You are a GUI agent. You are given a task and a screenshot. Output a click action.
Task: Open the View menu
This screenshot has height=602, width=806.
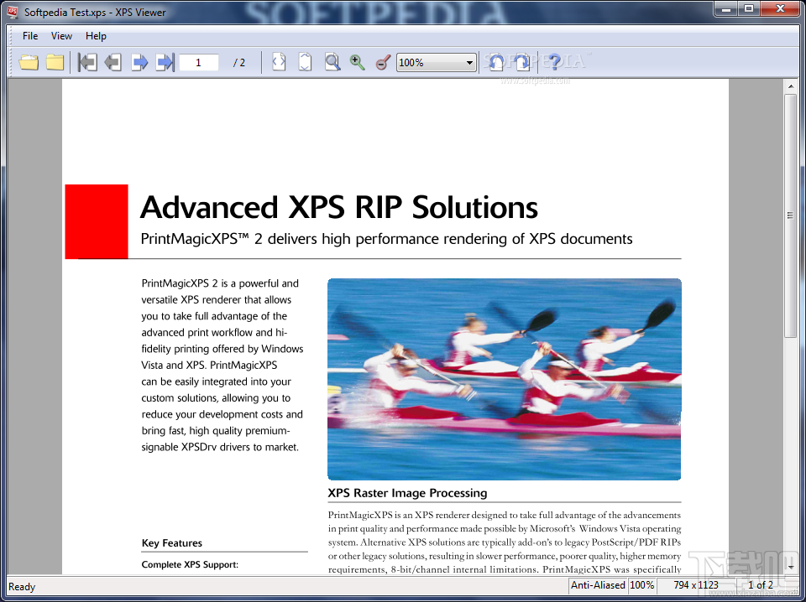(61, 36)
